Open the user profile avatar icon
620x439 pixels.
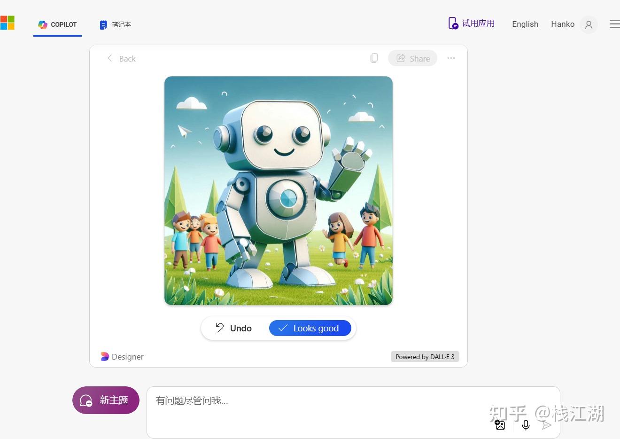589,24
